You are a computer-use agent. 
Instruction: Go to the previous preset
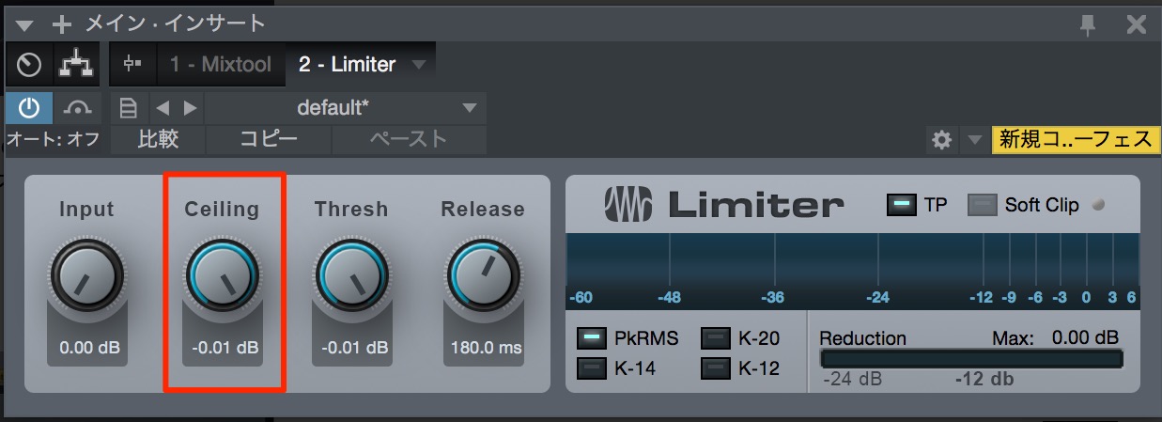point(161,108)
